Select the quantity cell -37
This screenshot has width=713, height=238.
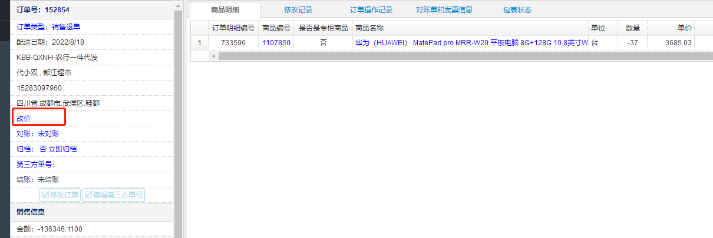pyautogui.click(x=632, y=43)
